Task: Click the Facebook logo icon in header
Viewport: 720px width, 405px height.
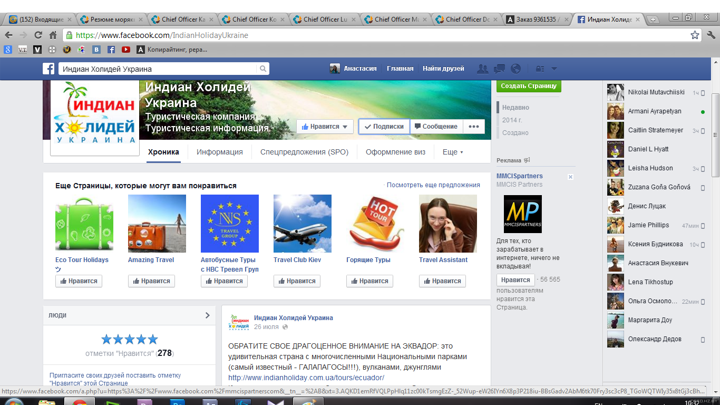Action: pyautogui.click(x=49, y=69)
